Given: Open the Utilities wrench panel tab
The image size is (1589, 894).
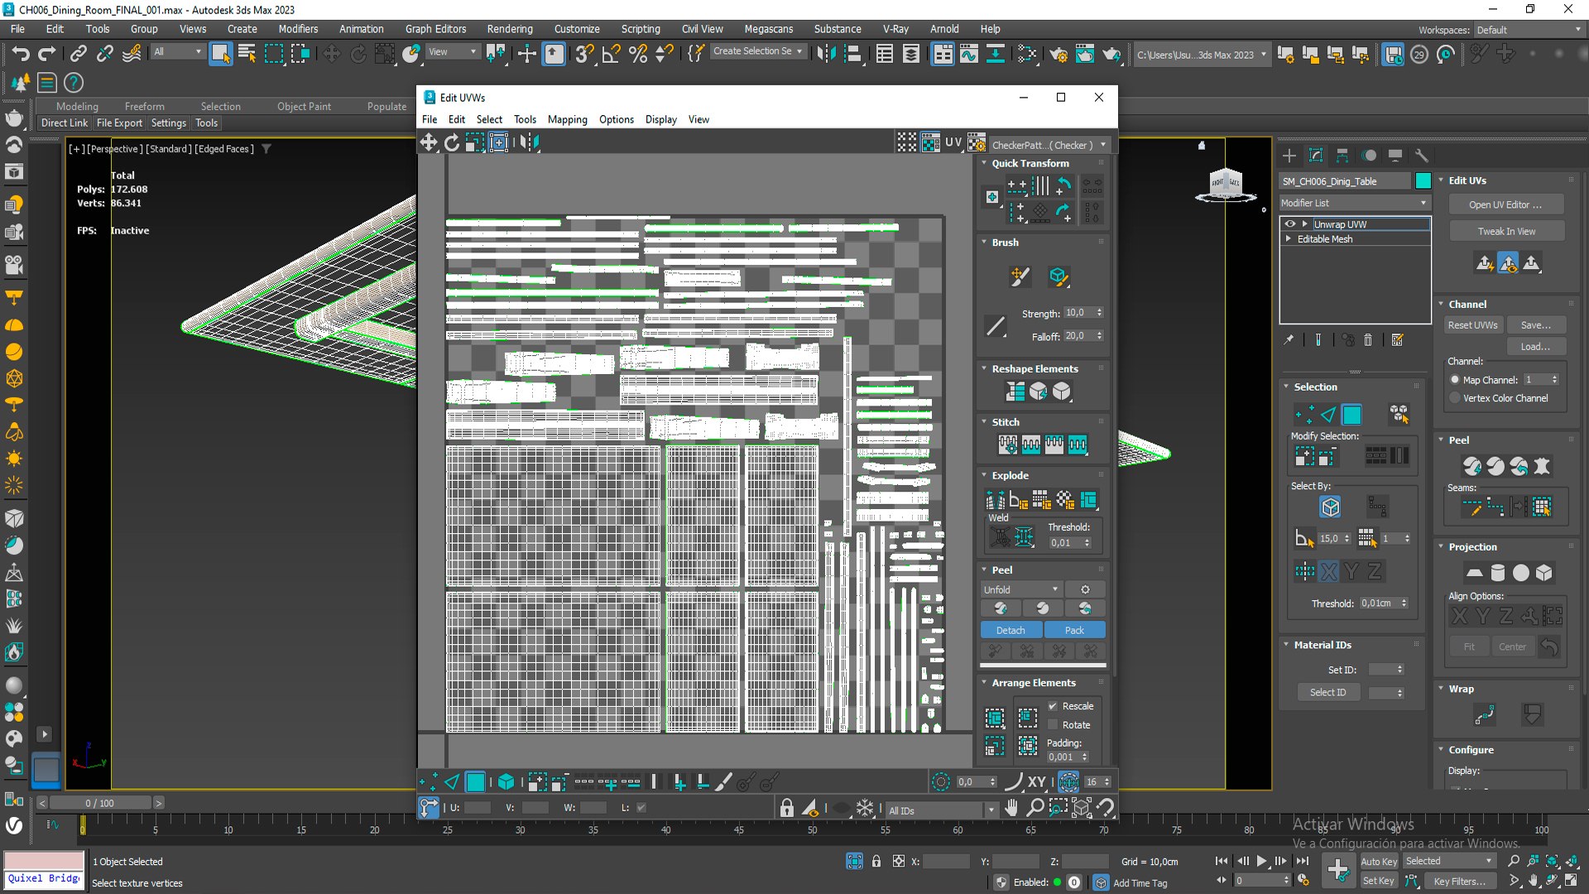Looking at the screenshot, I should [1422, 156].
